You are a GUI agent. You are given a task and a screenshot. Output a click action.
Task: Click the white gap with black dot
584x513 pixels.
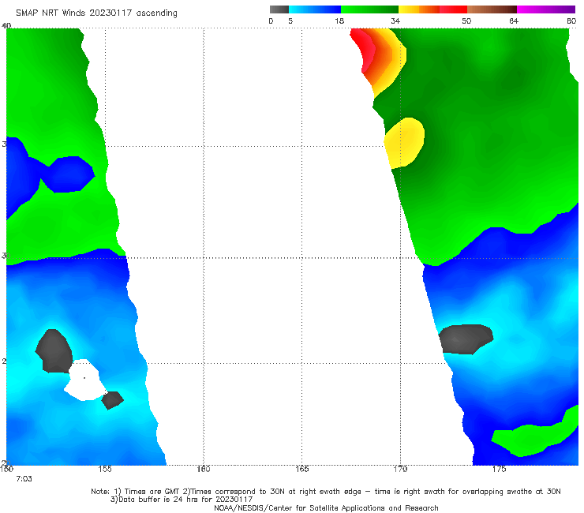click(x=85, y=380)
